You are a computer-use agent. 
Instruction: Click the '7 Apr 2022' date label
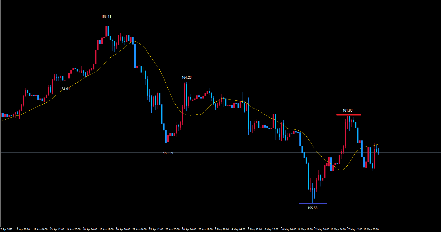tap(7, 229)
